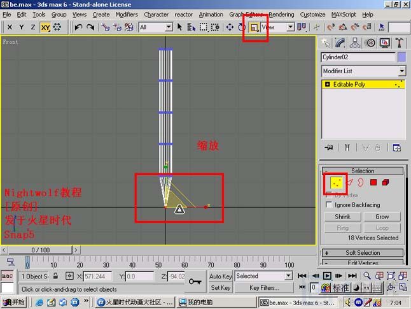
Task: Enable Ignore Backfacing checkbox
Action: coord(329,205)
